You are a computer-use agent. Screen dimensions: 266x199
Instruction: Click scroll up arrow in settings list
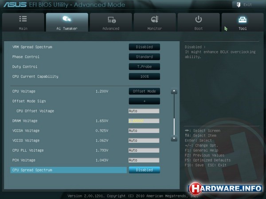(x=174, y=92)
